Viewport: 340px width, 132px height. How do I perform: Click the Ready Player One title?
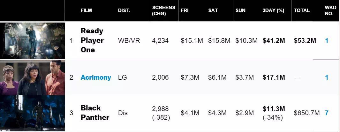coord(92,40)
